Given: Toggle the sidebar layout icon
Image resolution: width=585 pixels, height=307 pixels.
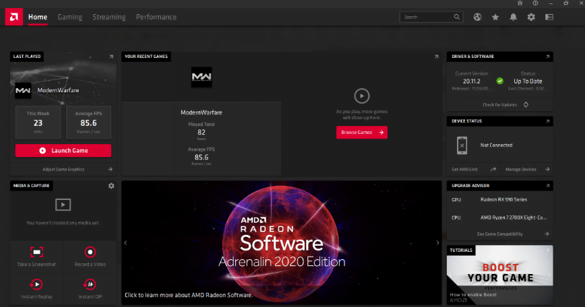Looking at the screenshot, I should [x=549, y=17].
